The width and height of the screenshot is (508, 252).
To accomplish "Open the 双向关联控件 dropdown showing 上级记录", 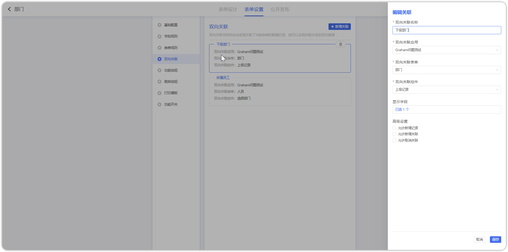I will click(447, 90).
